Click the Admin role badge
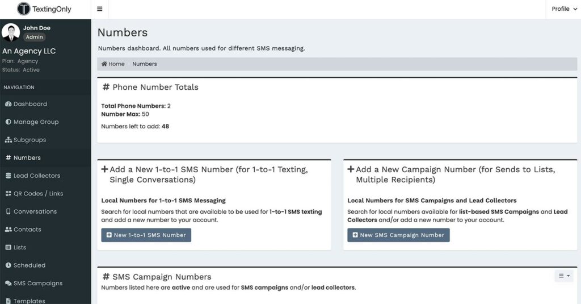 point(34,37)
